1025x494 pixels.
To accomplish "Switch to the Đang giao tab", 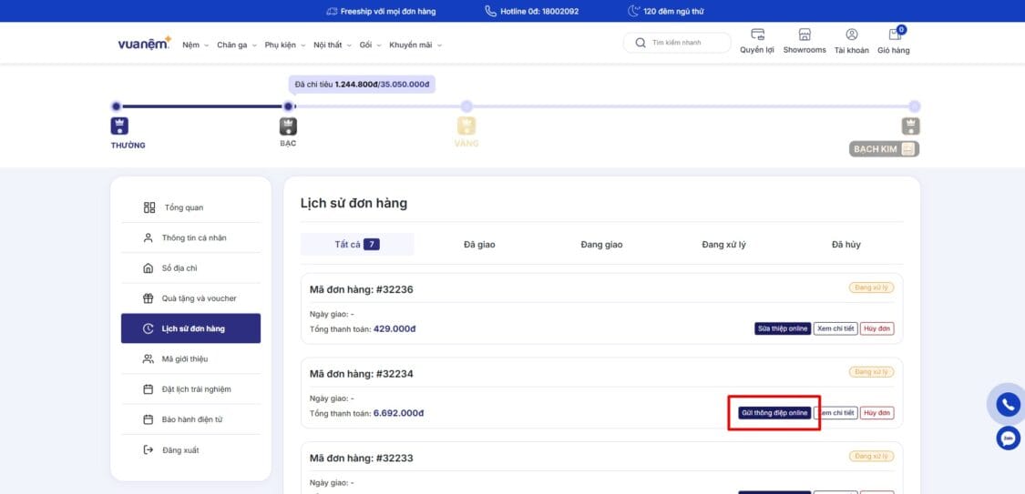I will pyautogui.click(x=601, y=245).
